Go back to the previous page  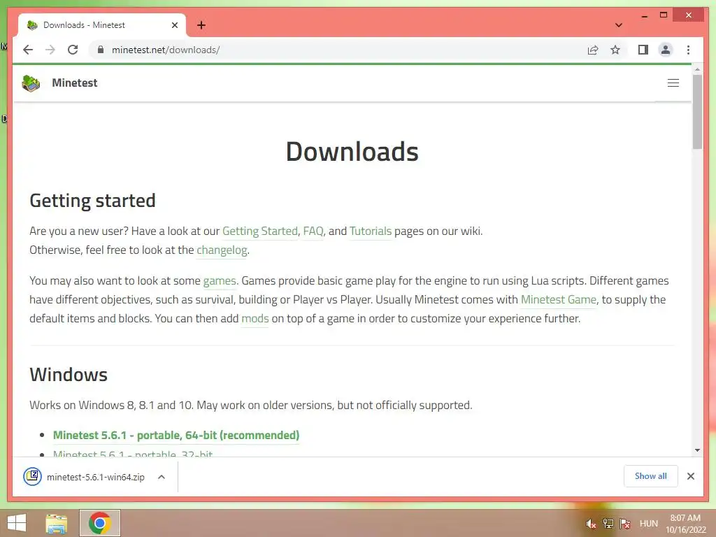(x=28, y=50)
